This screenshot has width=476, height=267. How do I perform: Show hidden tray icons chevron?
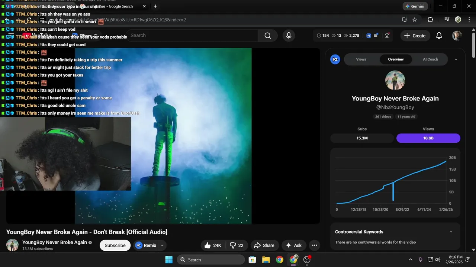click(x=411, y=260)
